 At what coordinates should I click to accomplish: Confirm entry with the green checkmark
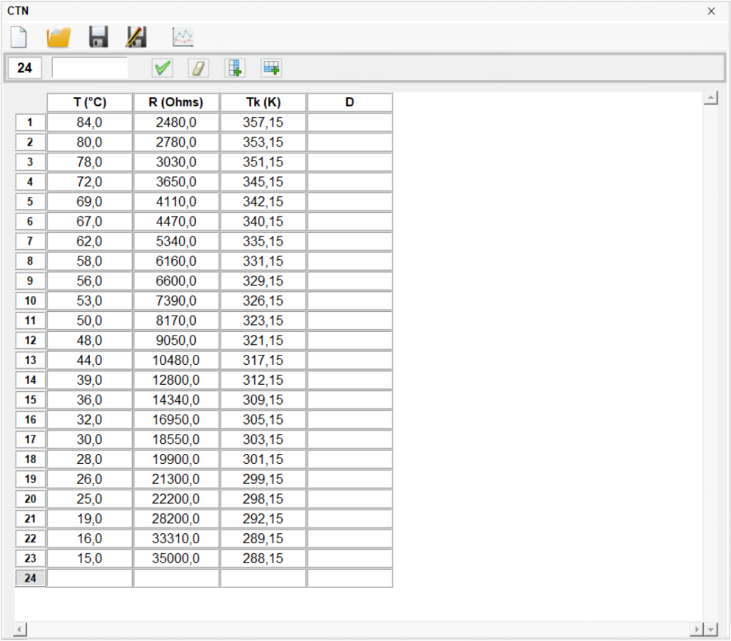pos(162,68)
